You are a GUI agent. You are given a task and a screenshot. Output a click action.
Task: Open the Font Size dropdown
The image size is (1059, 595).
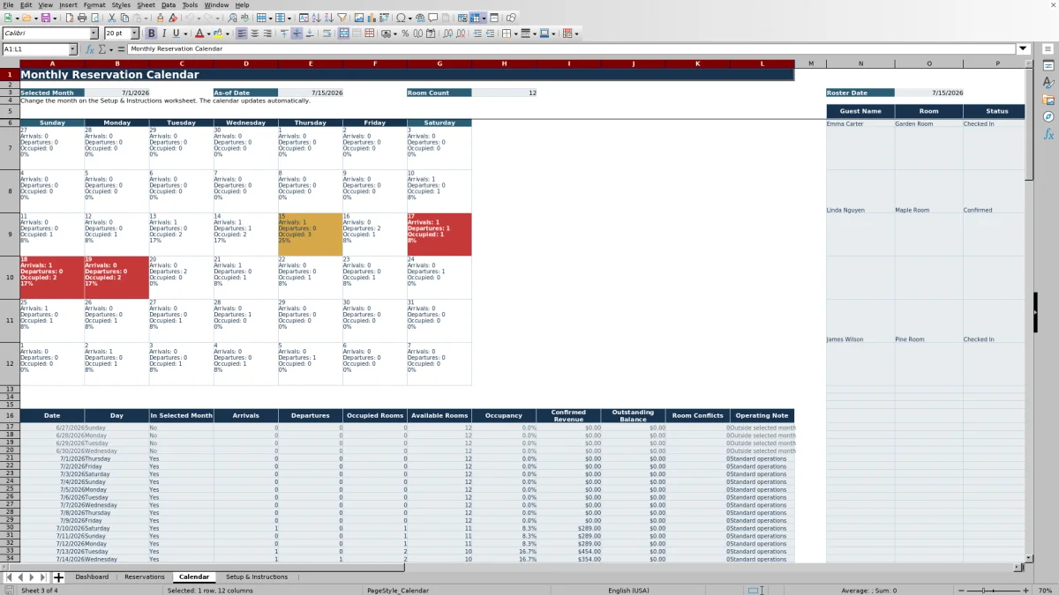135,33
